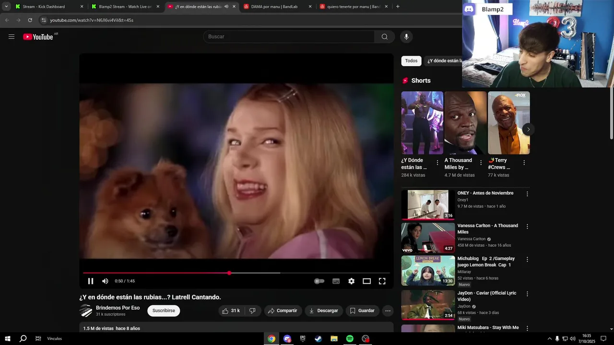Image resolution: width=614 pixels, height=345 pixels.
Task: Open JayDon - Caviar (Official Lyric Video)
Action: click(487, 296)
